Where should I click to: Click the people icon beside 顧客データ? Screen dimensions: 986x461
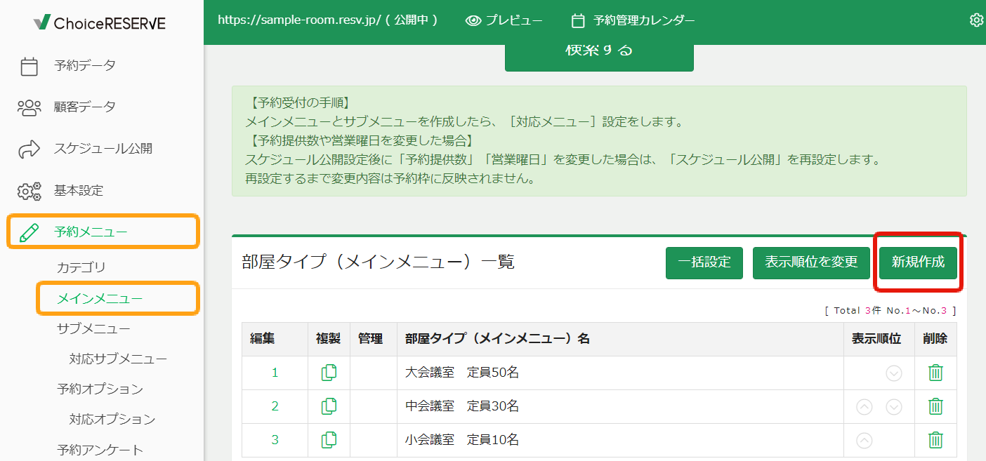tap(29, 107)
